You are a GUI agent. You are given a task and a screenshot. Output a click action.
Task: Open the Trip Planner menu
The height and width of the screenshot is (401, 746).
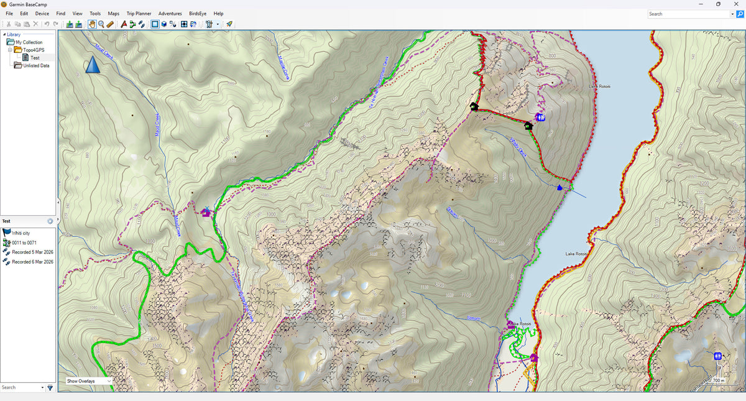tap(139, 13)
